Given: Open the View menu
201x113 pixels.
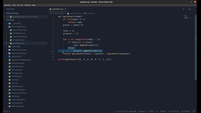Looking at the screenshot, I should pos(14,5).
